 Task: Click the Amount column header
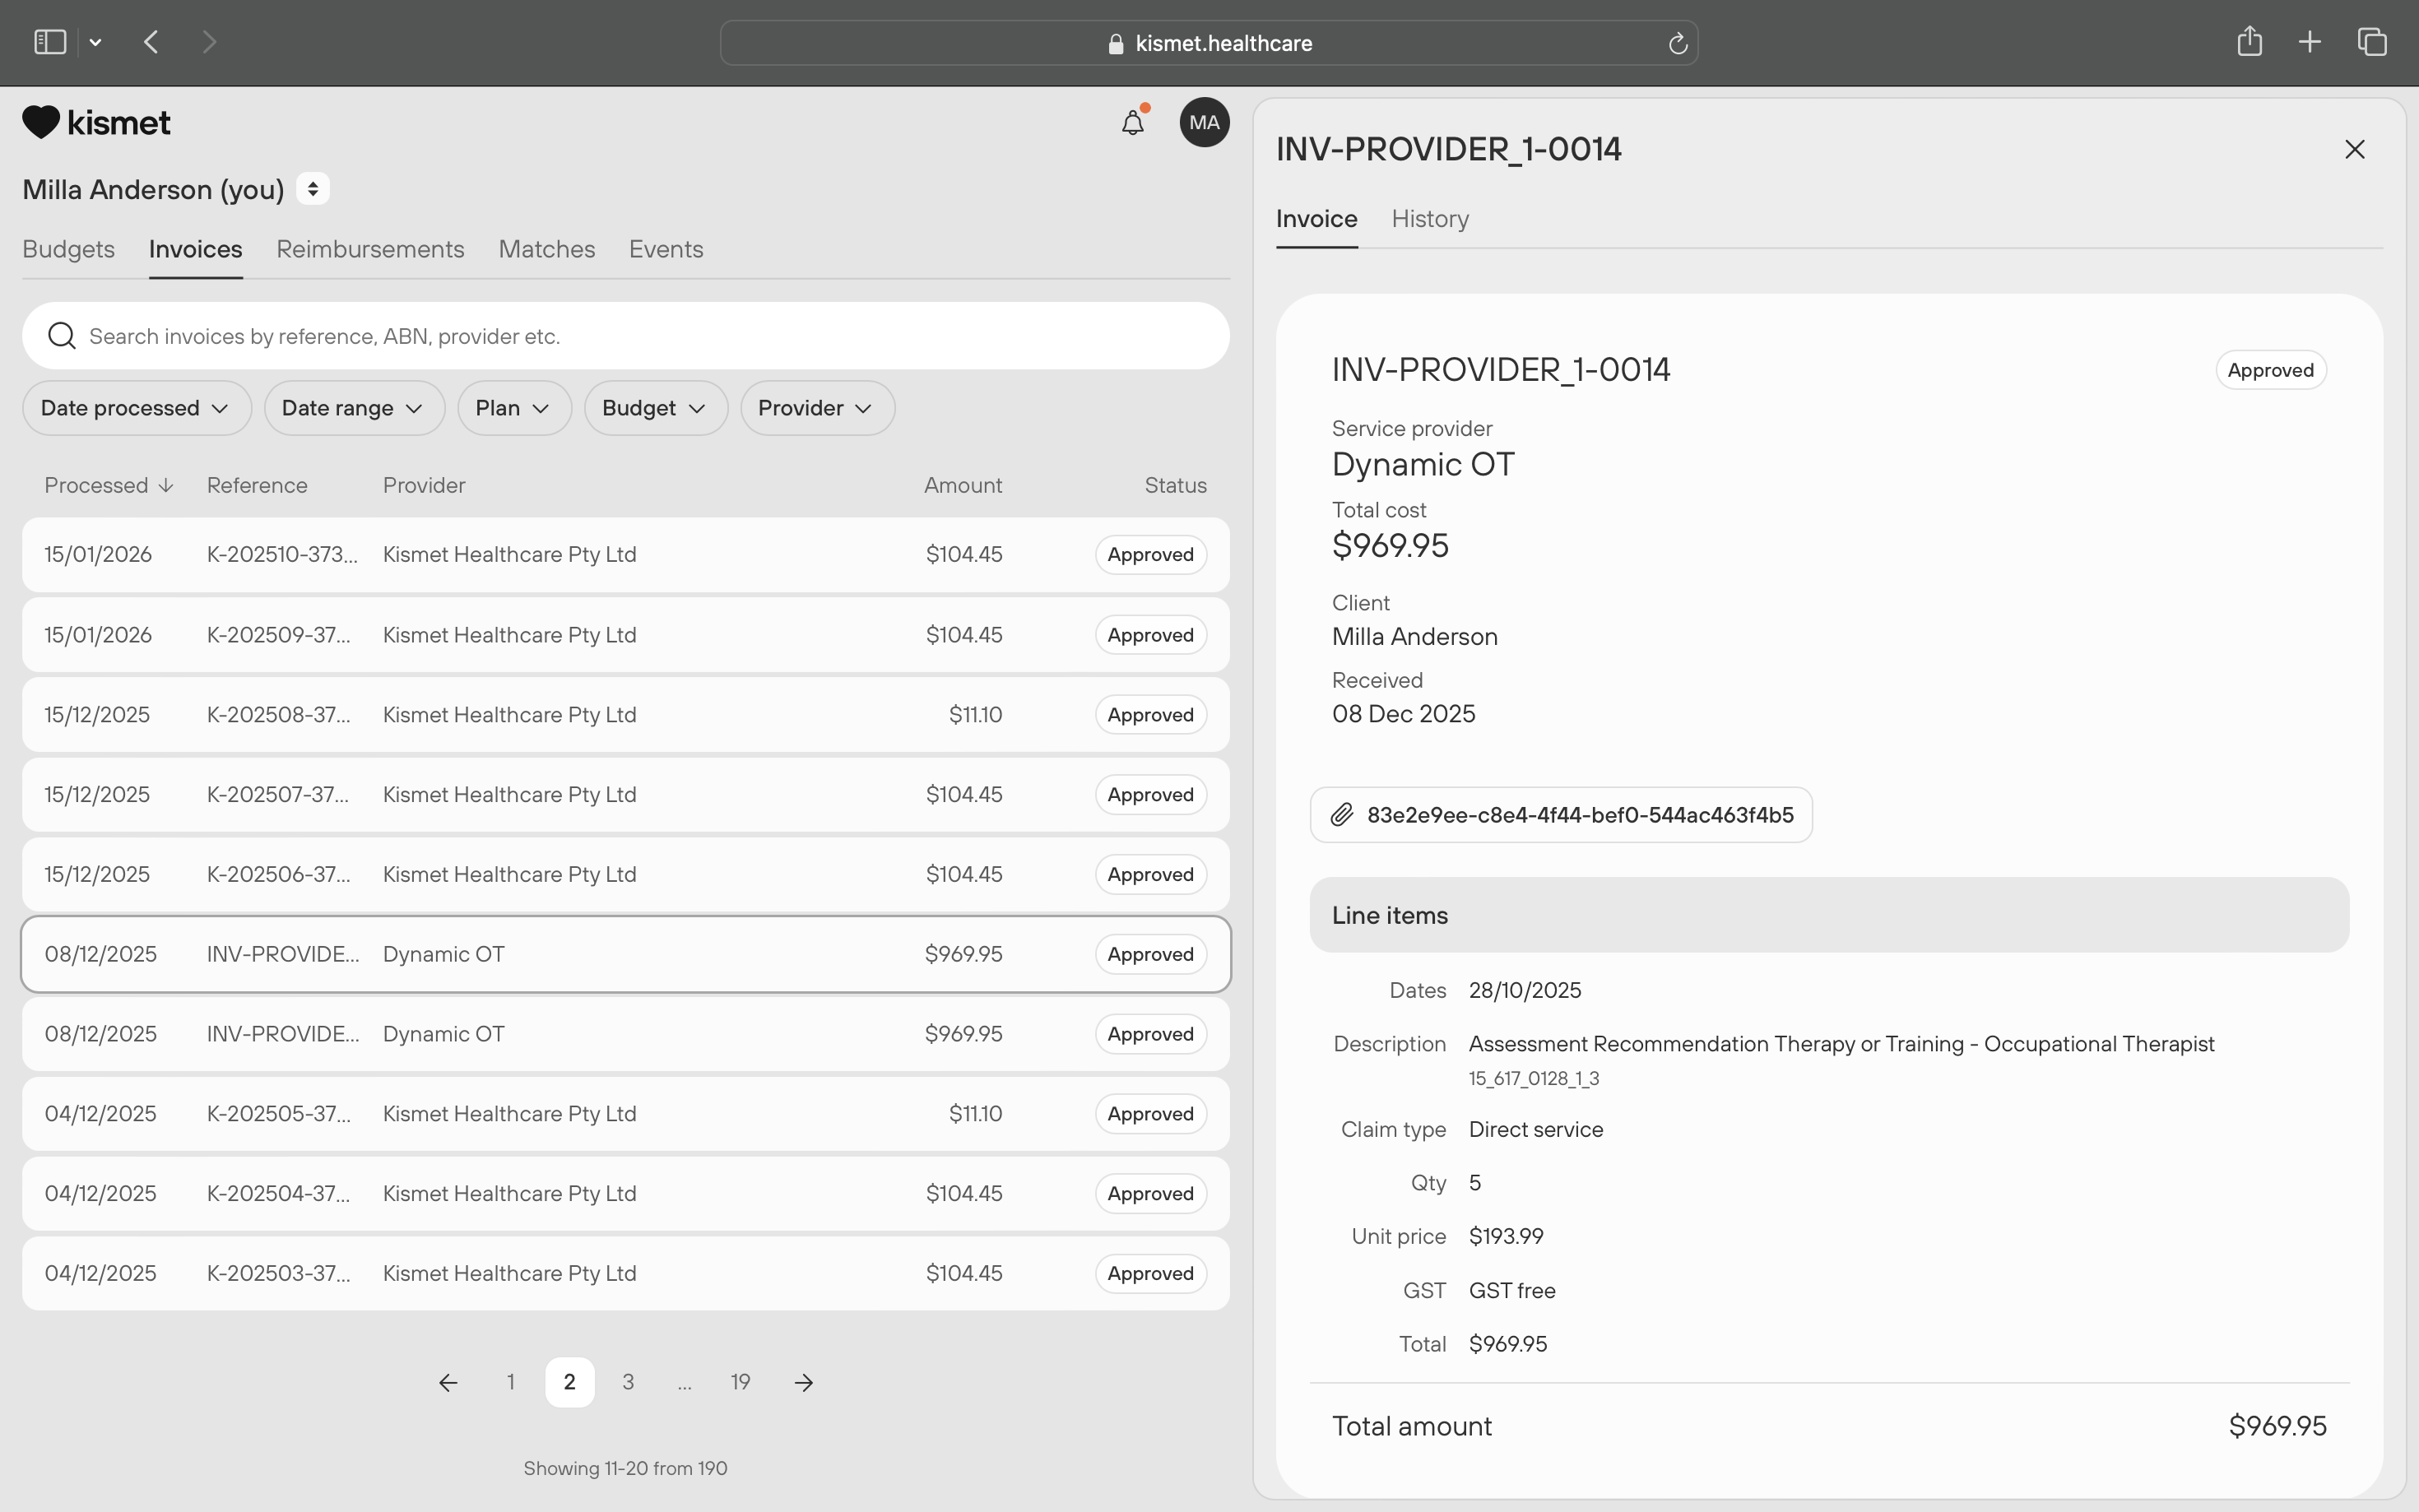point(962,485)
